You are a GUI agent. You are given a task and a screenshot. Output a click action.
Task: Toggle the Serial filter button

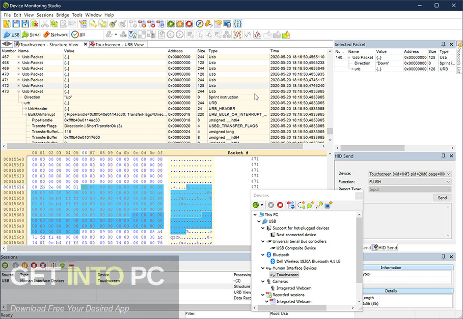[31, 35]
